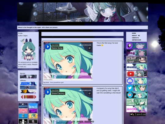
Task: Open the YouTube banner link
Action: [x=137, y=74]
